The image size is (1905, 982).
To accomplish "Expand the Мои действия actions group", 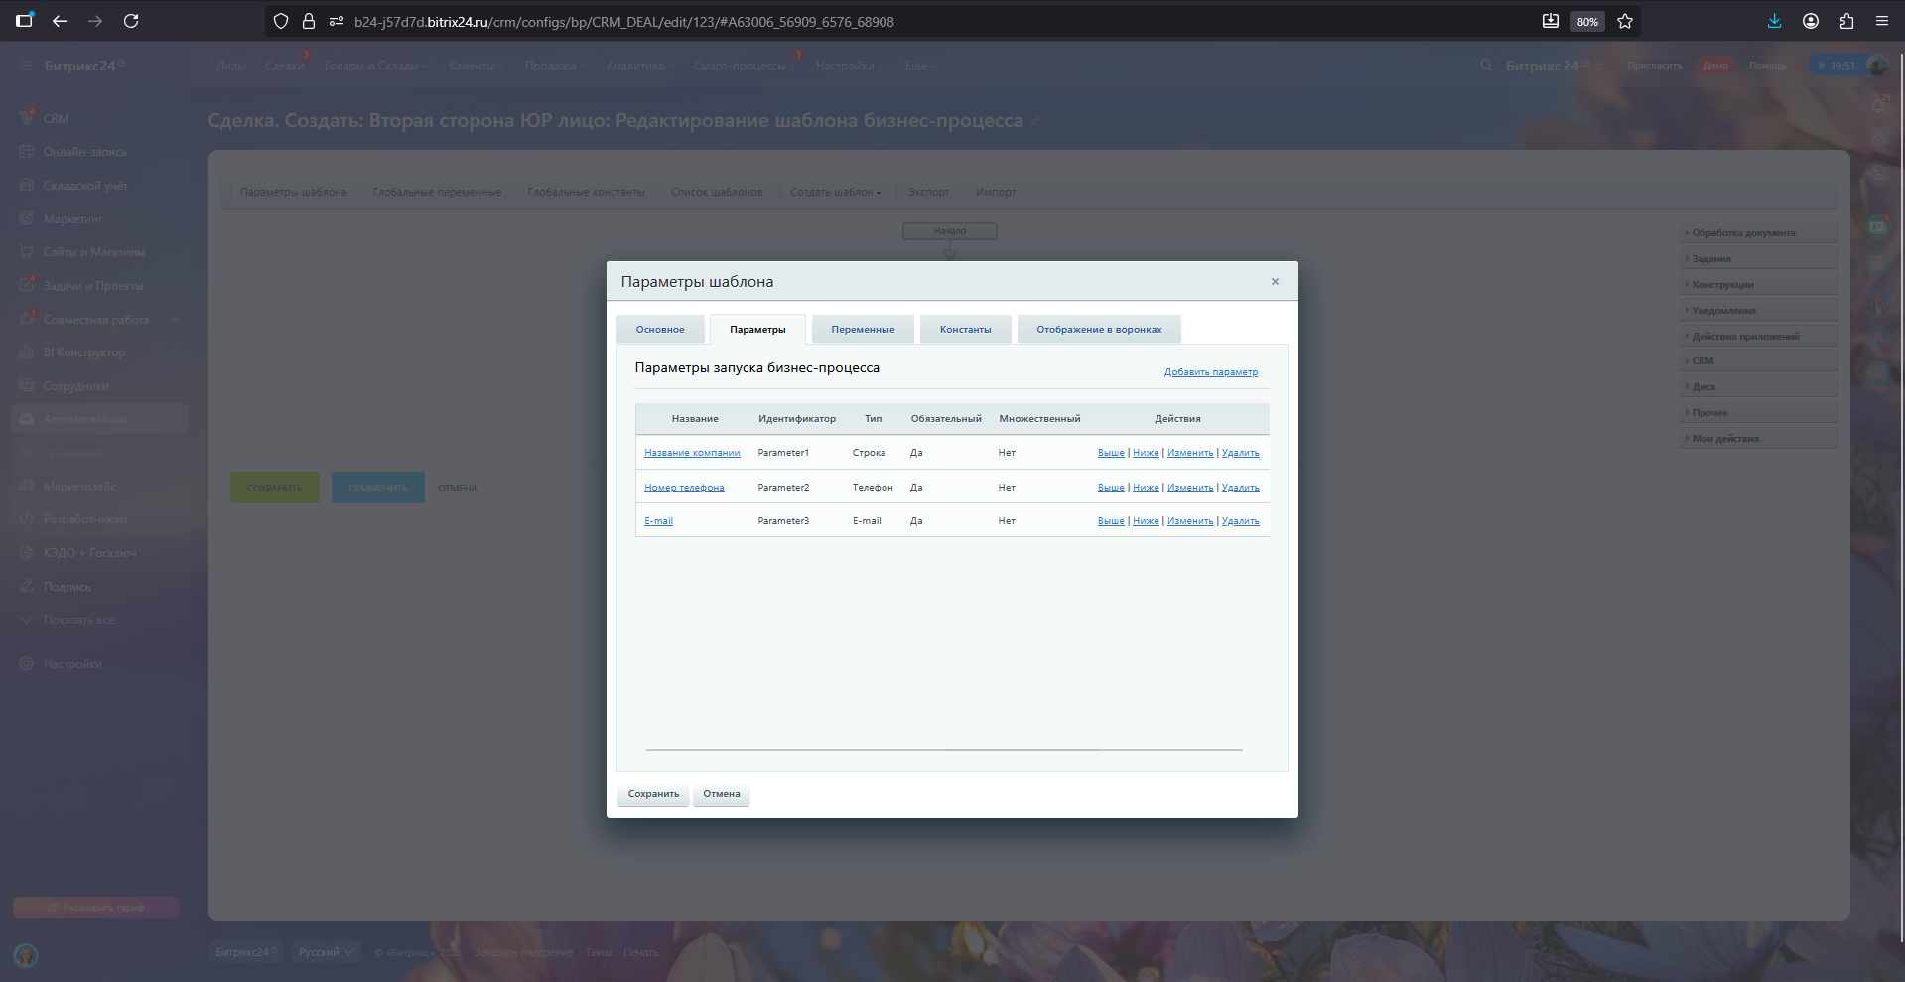I will coord(1758,438).
